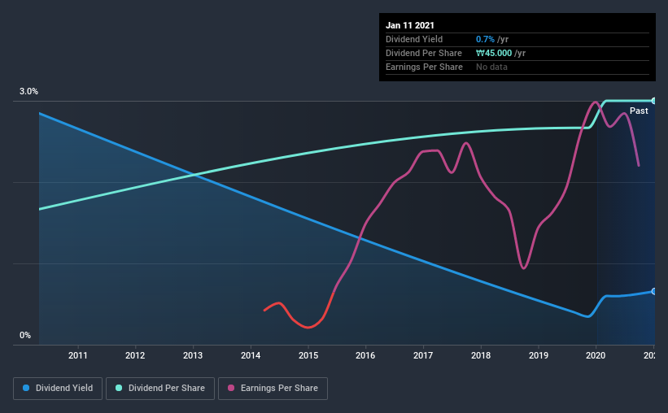Hide the Earnings Per Share legend series

[x=274, y=389]
